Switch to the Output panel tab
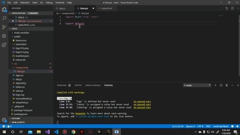Image resolution: width=240 pixels, height=135 pixels. pyautogui.click(x=78, y=85)
